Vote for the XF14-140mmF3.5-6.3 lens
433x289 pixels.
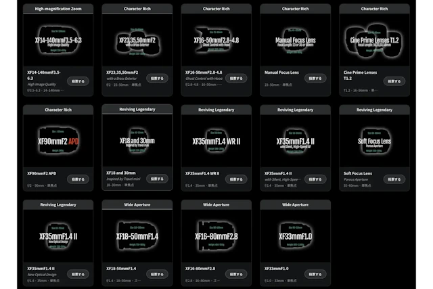[x=78, y=81]
